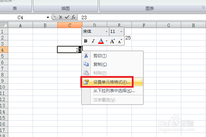206x137 pixels.
Task: Toggle bold in the mini toolbar
Action: pyautogui.click(x=85, y=41)
